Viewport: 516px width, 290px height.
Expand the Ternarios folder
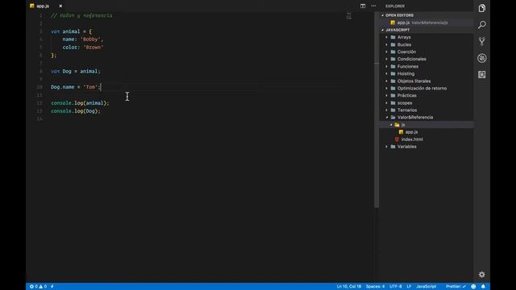click(406, 110)
